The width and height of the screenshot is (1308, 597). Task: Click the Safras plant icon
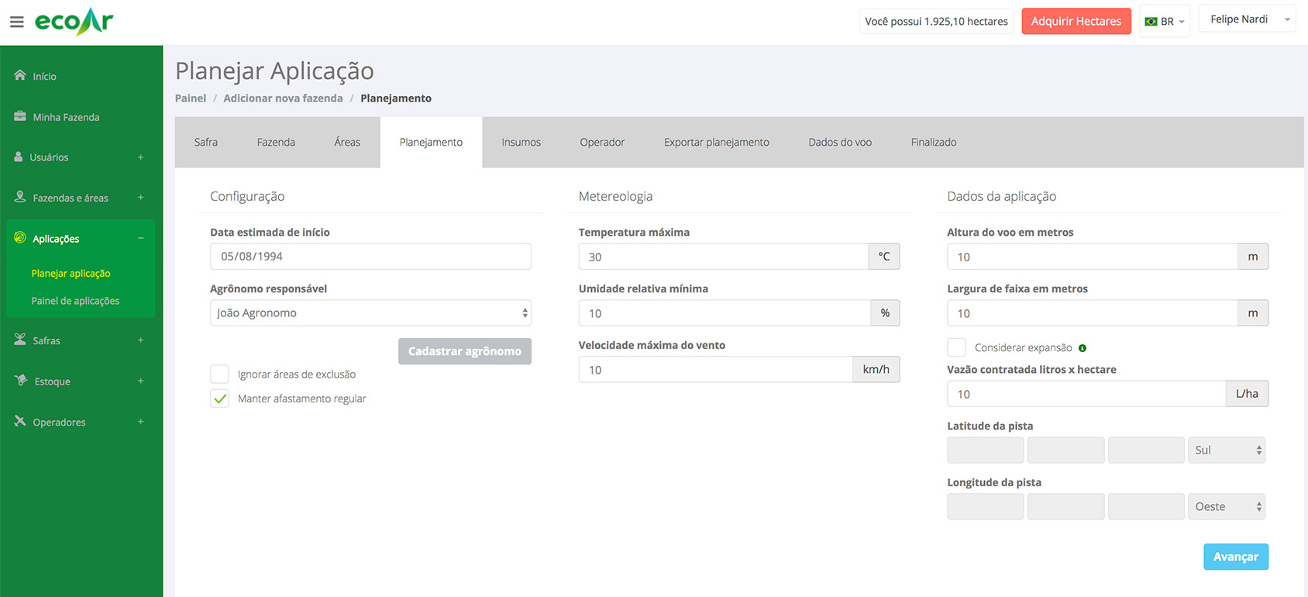tap(20, 340)
